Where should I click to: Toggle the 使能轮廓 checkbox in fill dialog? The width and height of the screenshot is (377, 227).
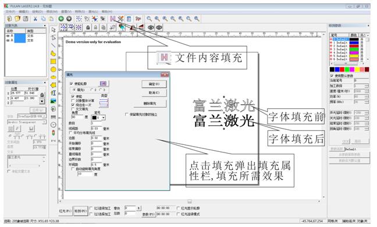coord(72,84)
